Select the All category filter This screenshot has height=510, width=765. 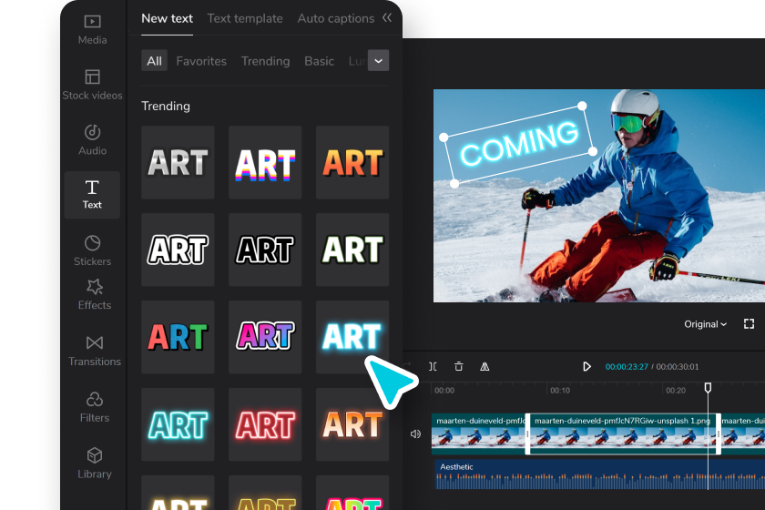click(154, 61)
